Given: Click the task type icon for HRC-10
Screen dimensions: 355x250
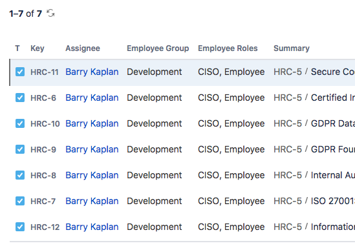Looking at the screenshot, I should 20,123.
